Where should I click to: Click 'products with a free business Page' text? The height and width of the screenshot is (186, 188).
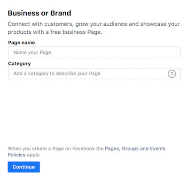tap(55, 32)
